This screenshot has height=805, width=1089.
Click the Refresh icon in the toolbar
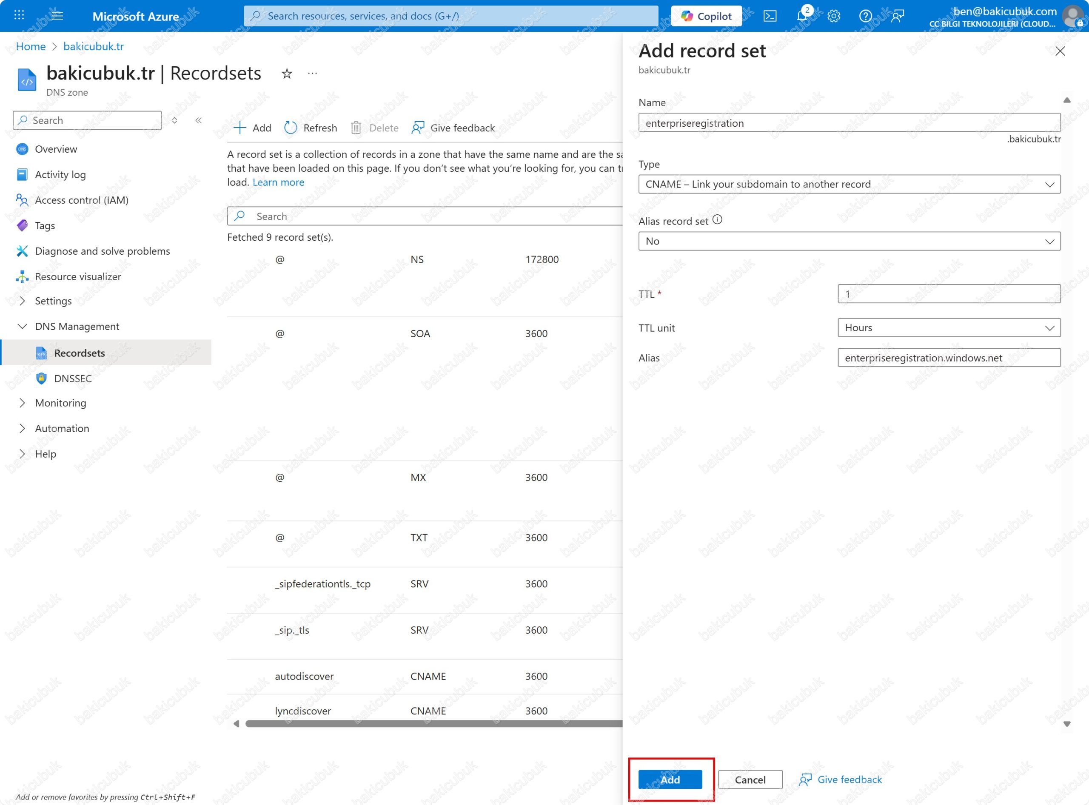coord(291,128)
